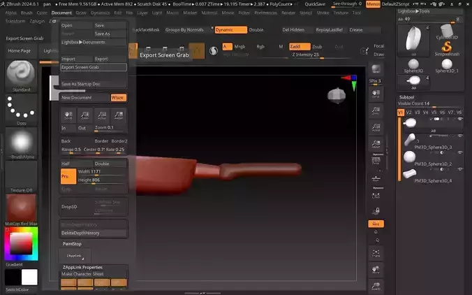Viewport: 472px width, 295px height.
Task: Toggle the Zsub mode
Action: pyautogui.click(x=317, y=46)
